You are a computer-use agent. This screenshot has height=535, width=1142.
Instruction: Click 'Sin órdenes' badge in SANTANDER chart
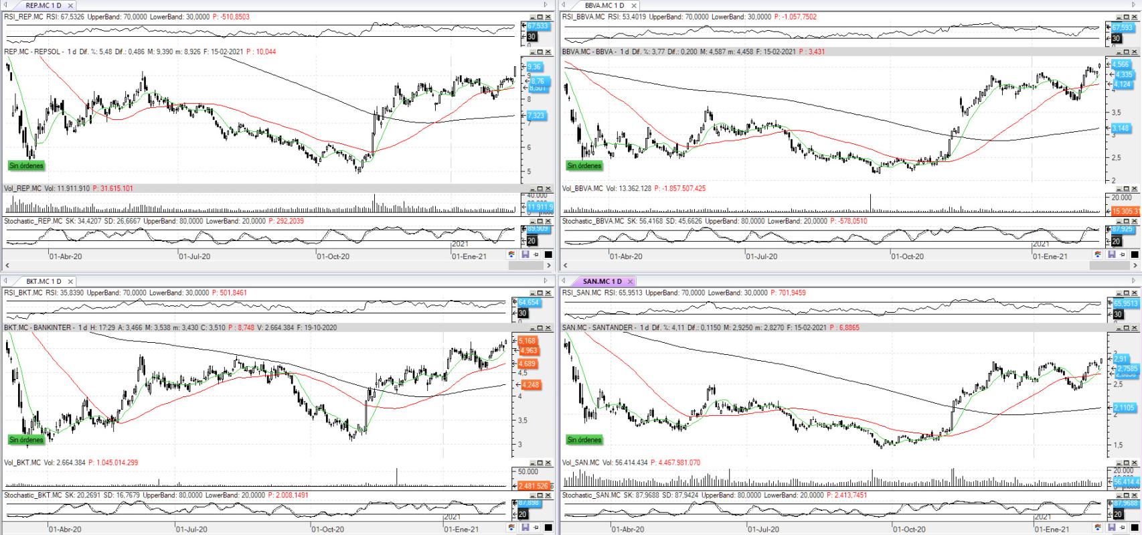coord(584,440)
